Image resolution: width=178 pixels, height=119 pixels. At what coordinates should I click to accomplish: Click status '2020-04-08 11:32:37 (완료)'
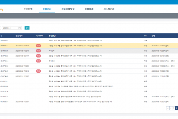pos(160,51)
